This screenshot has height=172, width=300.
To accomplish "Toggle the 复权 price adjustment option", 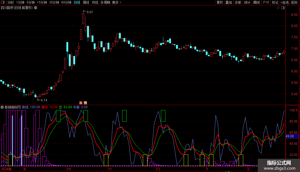I will [x=220, y=3].
